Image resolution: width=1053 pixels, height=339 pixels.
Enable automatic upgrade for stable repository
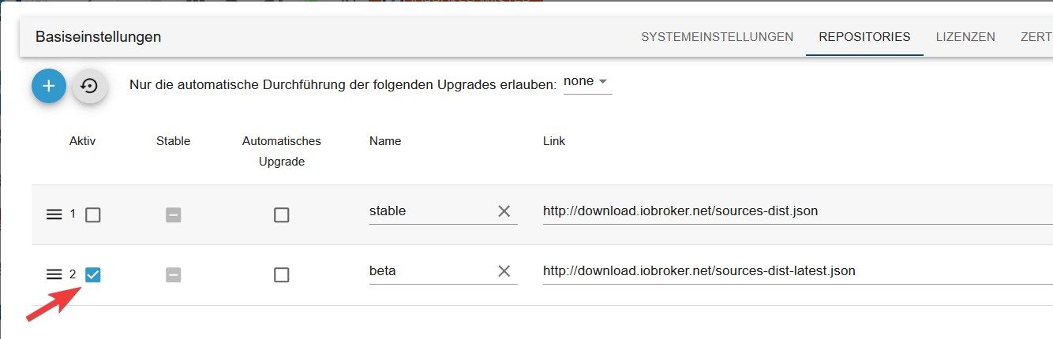281,214
